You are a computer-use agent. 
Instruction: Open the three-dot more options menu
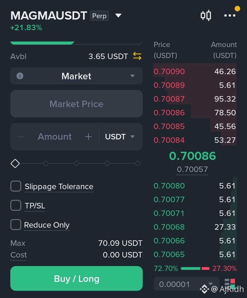pyautogui.click(x=230, y=15)
